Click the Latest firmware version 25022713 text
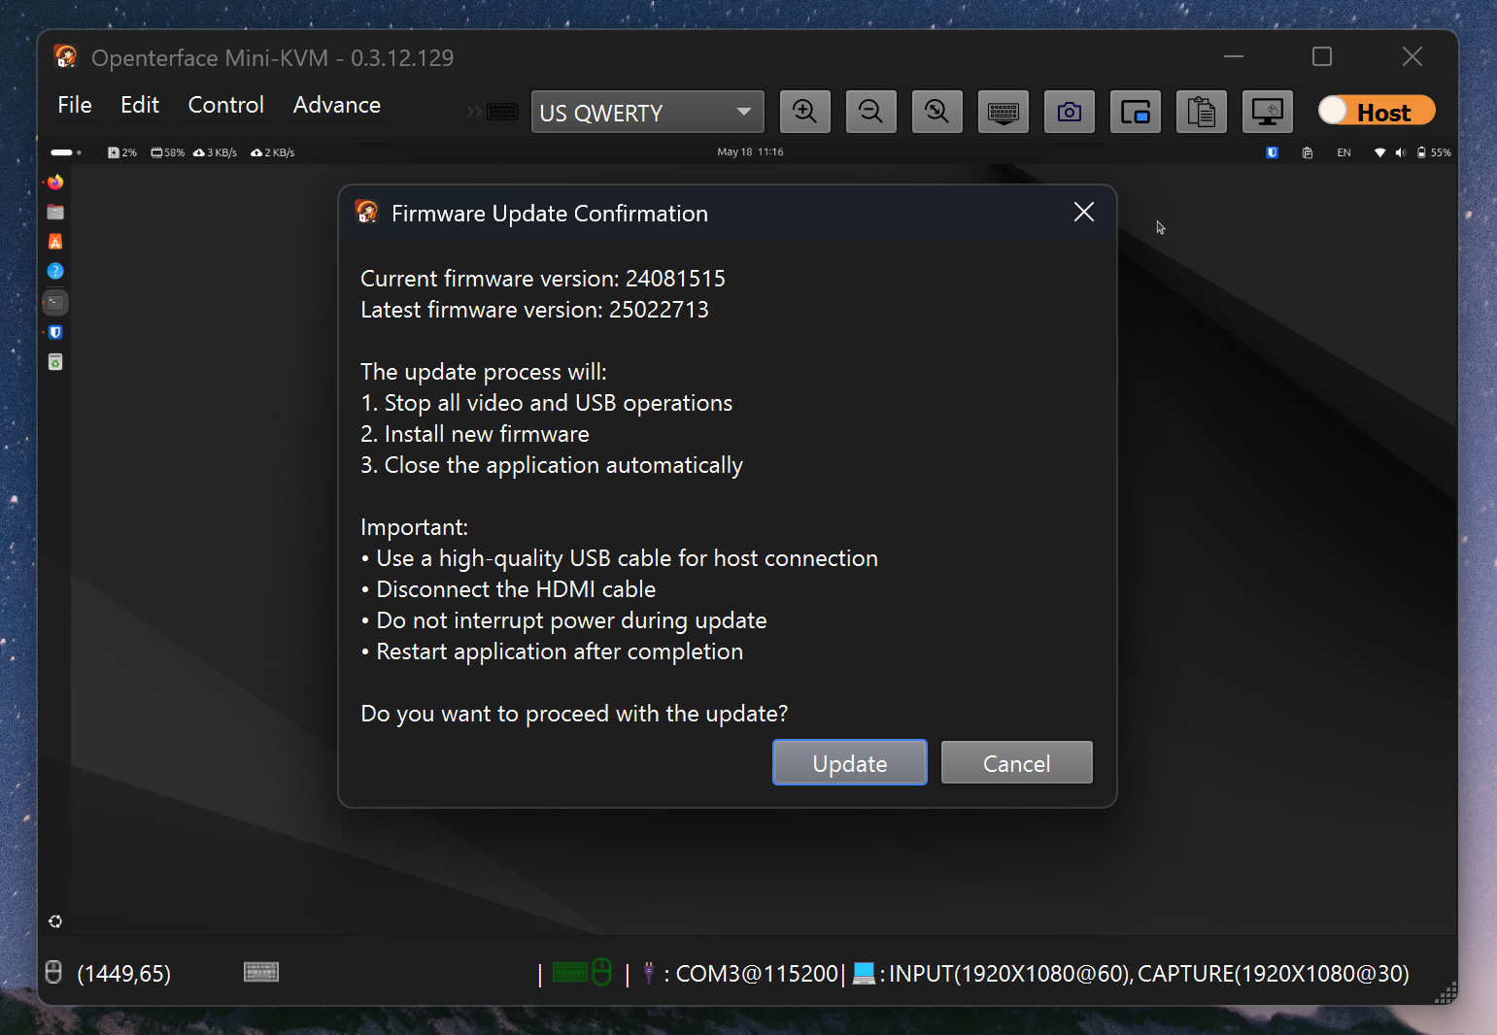Screen dimensions: 1497x1035 click(534, 310)
